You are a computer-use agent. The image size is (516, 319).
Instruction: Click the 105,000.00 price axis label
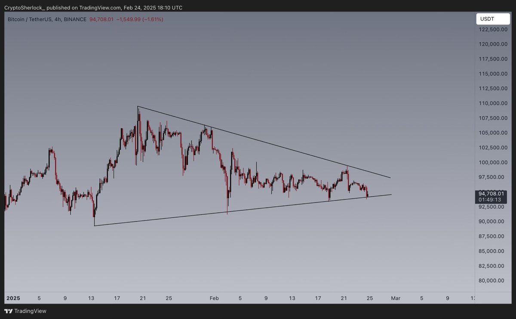click(493, 133)
